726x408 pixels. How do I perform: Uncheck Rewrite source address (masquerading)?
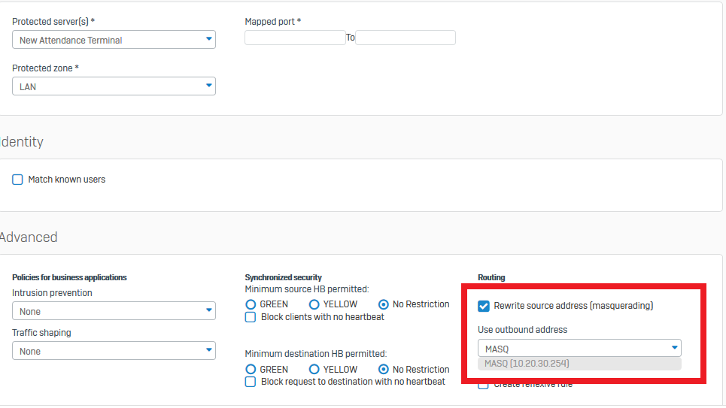[484, 306]
